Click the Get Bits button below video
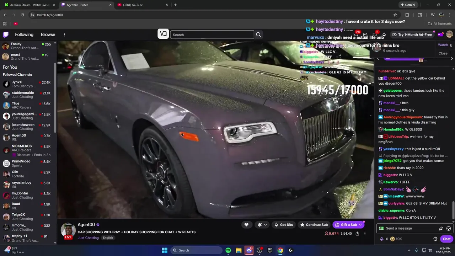Screen dimensions: 455x256 (x=283, y=225)
